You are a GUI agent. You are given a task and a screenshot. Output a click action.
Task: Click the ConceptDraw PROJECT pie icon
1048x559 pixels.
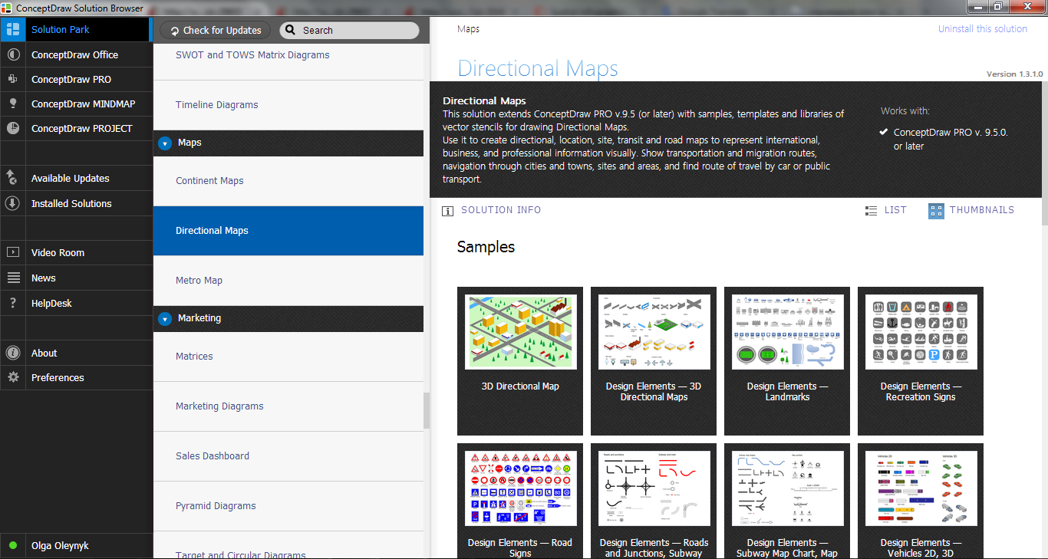(12, 128)
